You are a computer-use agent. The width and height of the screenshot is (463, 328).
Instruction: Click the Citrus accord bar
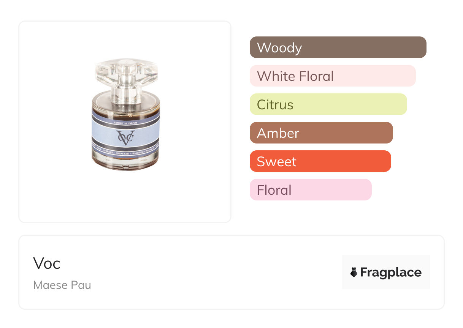pos(328,104)
